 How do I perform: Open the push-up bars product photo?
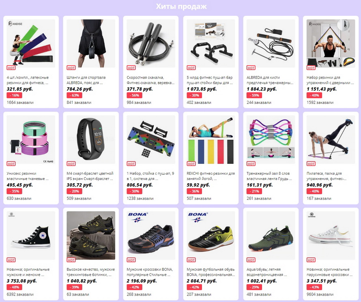[211, 43]
